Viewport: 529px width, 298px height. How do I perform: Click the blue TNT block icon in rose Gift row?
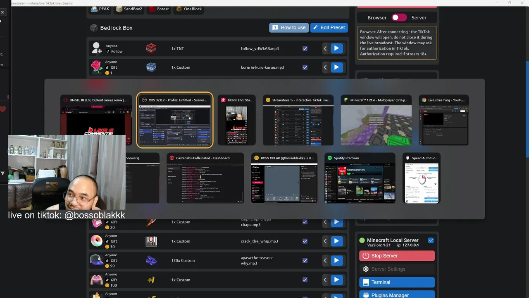click(151, 67)
